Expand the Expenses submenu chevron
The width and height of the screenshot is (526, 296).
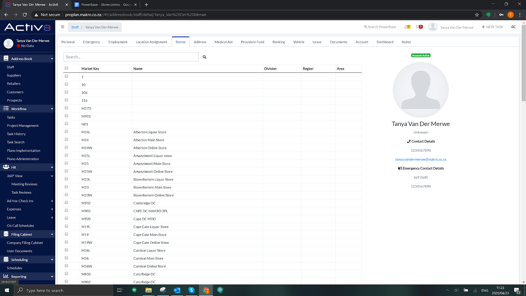pyautogui.click(x=52, y=209)
